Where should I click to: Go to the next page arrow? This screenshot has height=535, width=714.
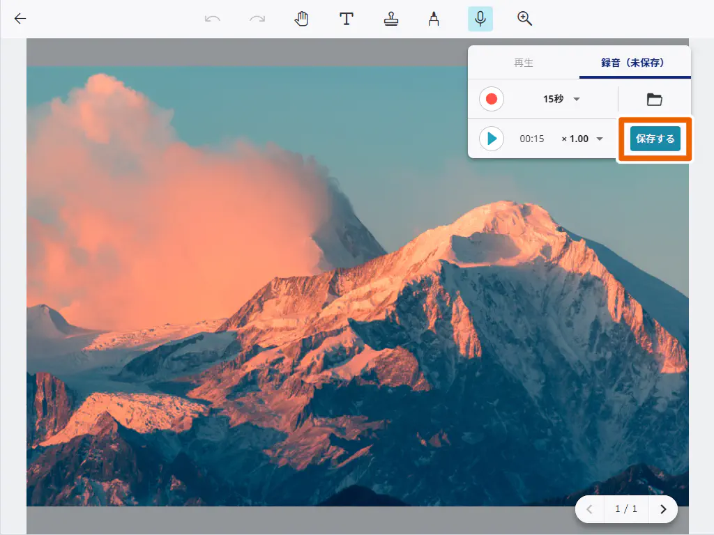pos(663,509)
